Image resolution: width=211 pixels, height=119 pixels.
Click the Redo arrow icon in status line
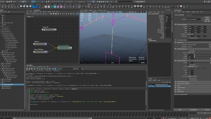click(15, 2)
